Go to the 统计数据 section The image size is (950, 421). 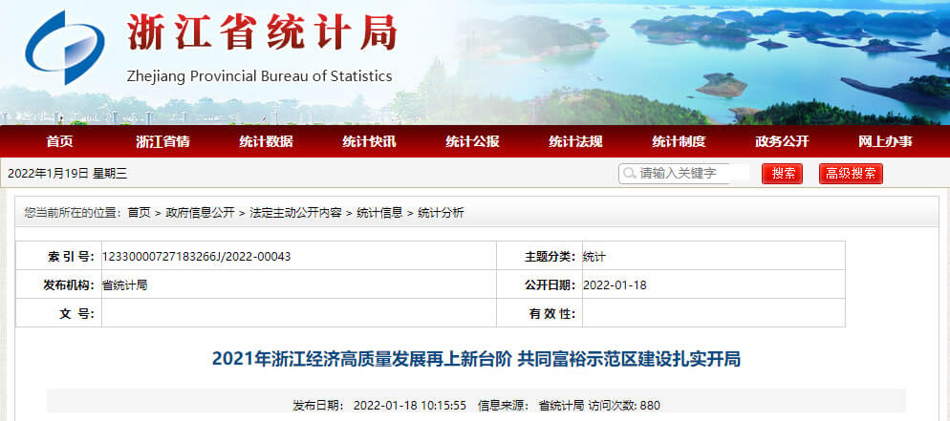click(x=266, y=141)
